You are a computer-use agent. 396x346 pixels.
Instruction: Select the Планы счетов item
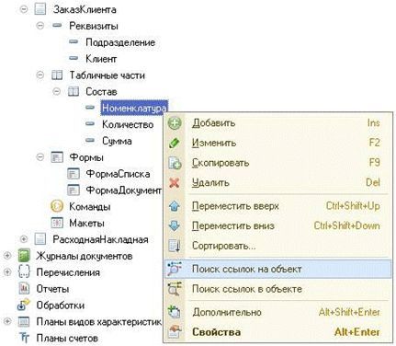(x=67, y=339)
